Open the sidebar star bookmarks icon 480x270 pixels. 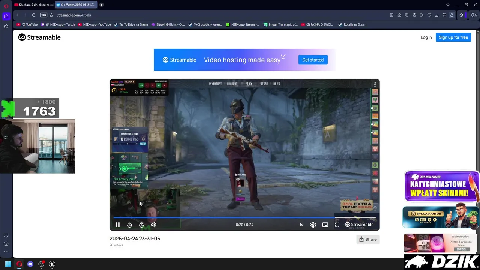tap(6, 26)
